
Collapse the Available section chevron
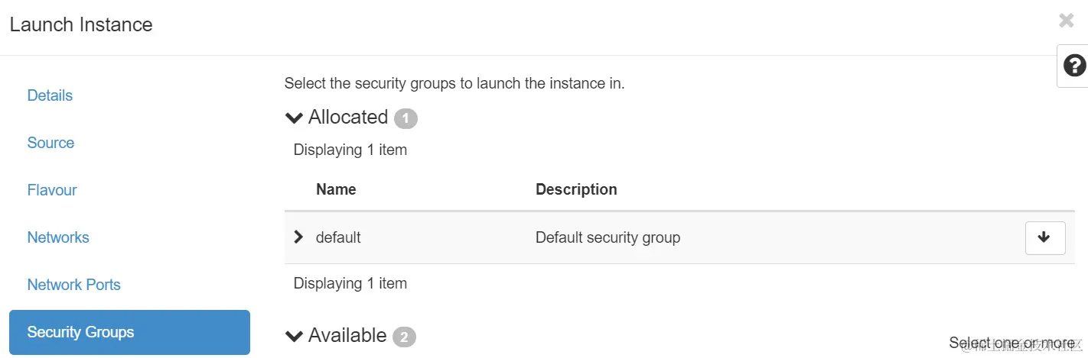(294, 336)
